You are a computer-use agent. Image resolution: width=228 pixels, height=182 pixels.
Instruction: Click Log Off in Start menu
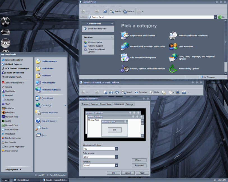[x=40, y=175]
